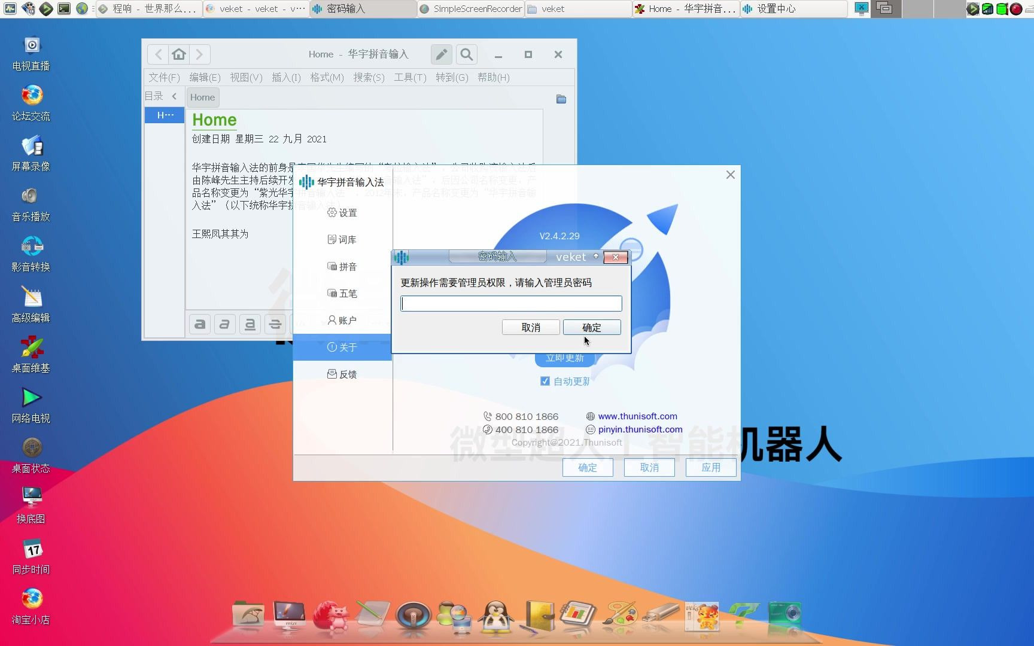
Task: Toggle the 自动更新 checkbox
Action: [x=545, y=381]
